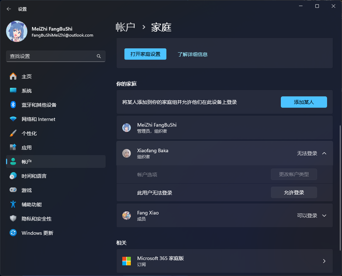342x276 pixels.
Task: Select the 时间和语言 sidebar item
Action: click(x=34, y=176)
